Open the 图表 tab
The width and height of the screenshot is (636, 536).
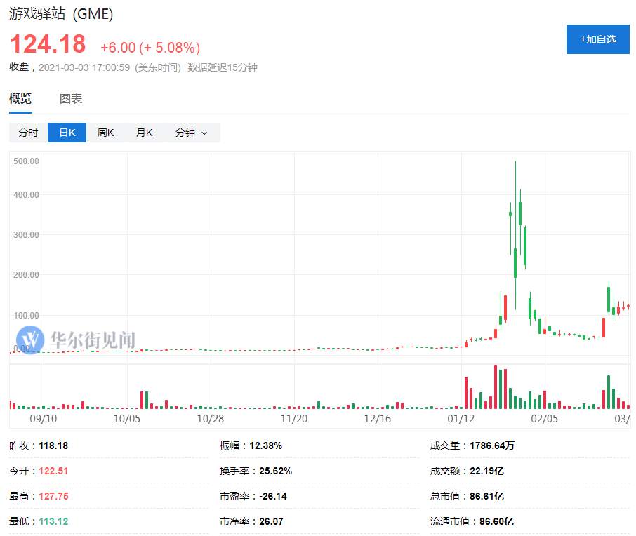tap(71, 98)
